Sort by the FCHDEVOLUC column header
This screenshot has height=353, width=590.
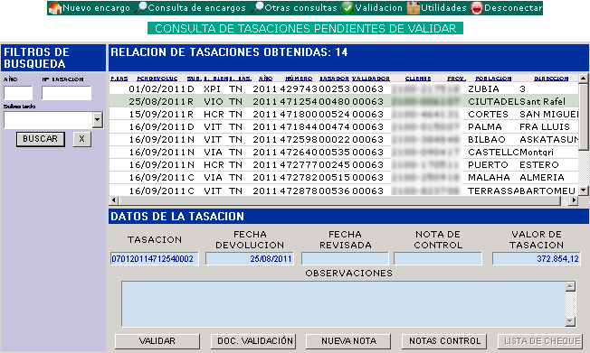(x=157, y=79)
